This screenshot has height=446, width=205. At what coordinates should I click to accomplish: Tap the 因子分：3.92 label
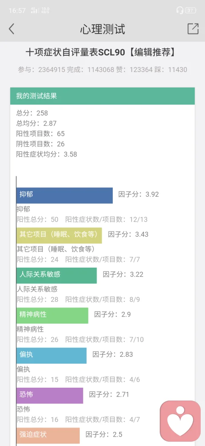138,194
